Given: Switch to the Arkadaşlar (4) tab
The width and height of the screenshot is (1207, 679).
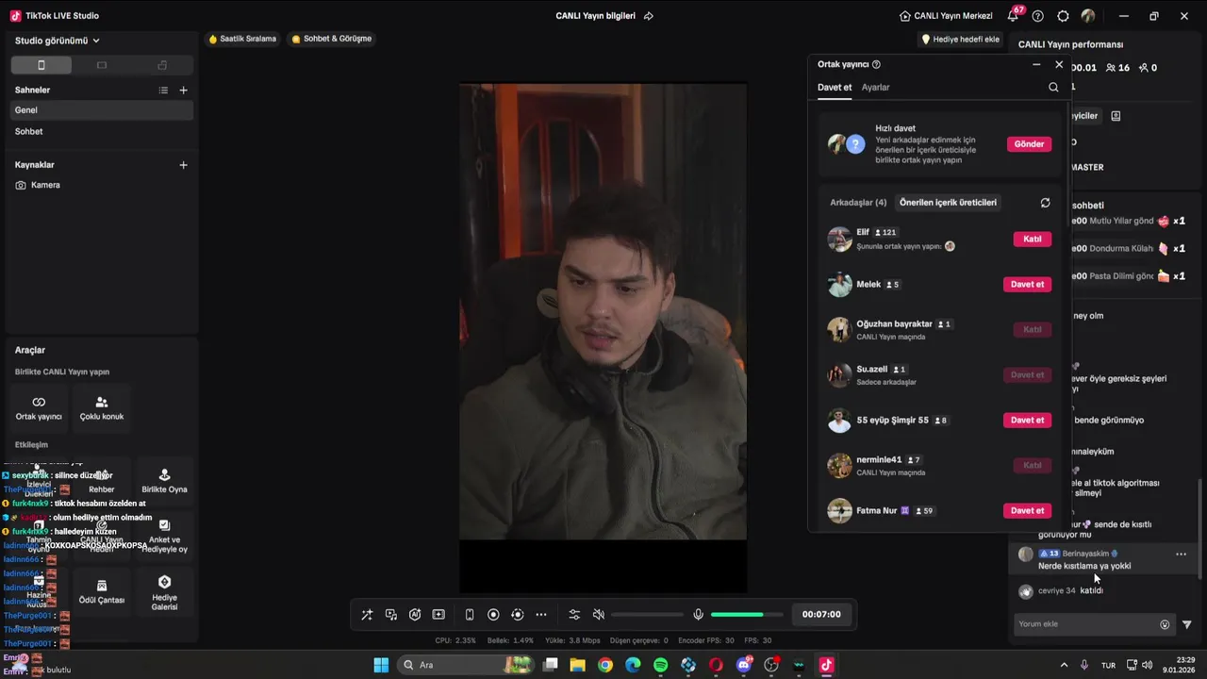Looking at the screenshot, I should coord(858,202).
